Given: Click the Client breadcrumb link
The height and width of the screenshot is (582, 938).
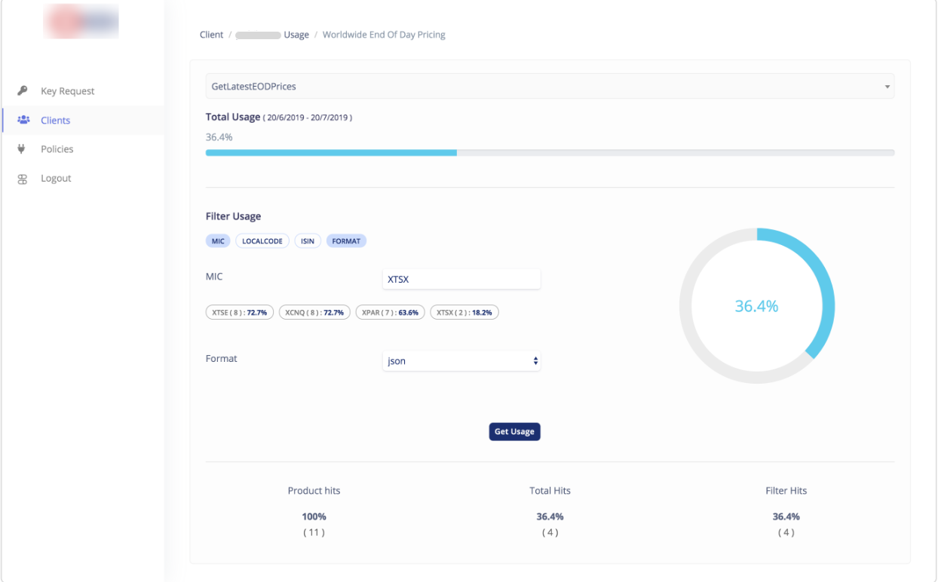Looking at the screenshot, I should click(211, 35).
